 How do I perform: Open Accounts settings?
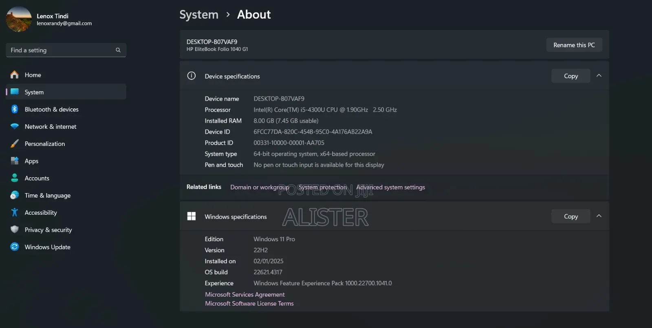coord(66,178)
